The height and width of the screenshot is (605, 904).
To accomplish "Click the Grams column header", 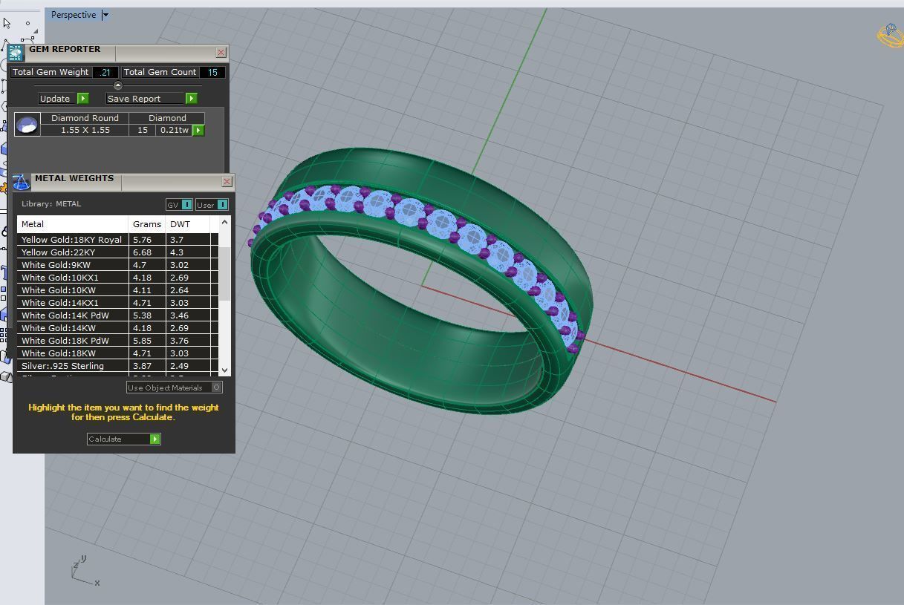I will point(147,224).
